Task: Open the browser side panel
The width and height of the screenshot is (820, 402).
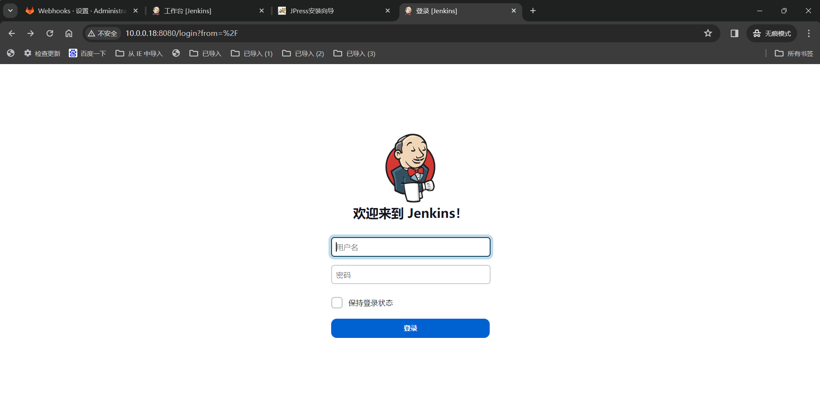Action: 735,33
